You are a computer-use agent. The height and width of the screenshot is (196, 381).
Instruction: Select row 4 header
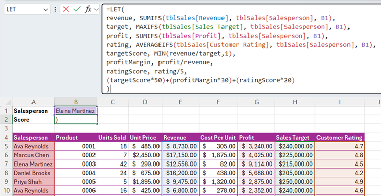pyautogui.click(x=6, y=138)
